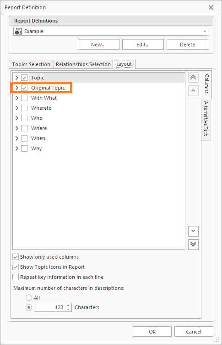Move selected column up one position

click(193, 90)
